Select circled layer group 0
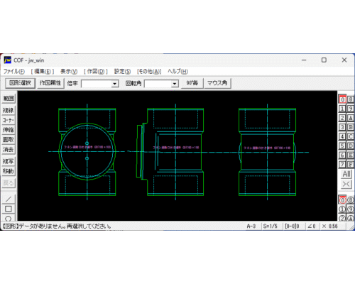 (342, 200)
